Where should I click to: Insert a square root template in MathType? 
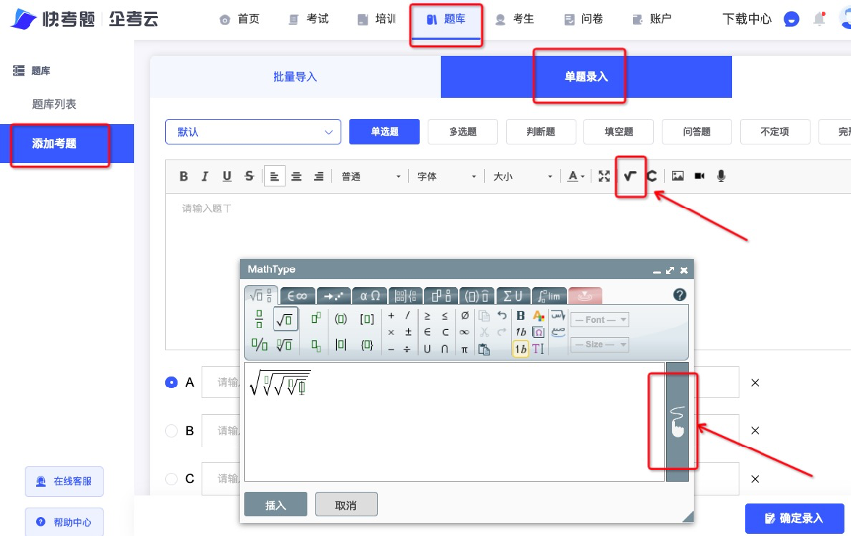[285, 320]
